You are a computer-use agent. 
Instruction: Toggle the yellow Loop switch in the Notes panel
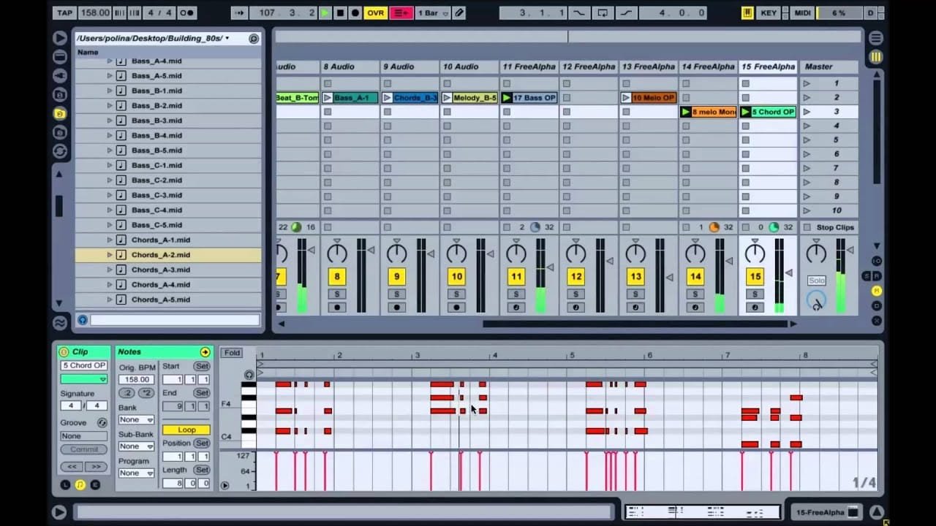tap(185, 430)
